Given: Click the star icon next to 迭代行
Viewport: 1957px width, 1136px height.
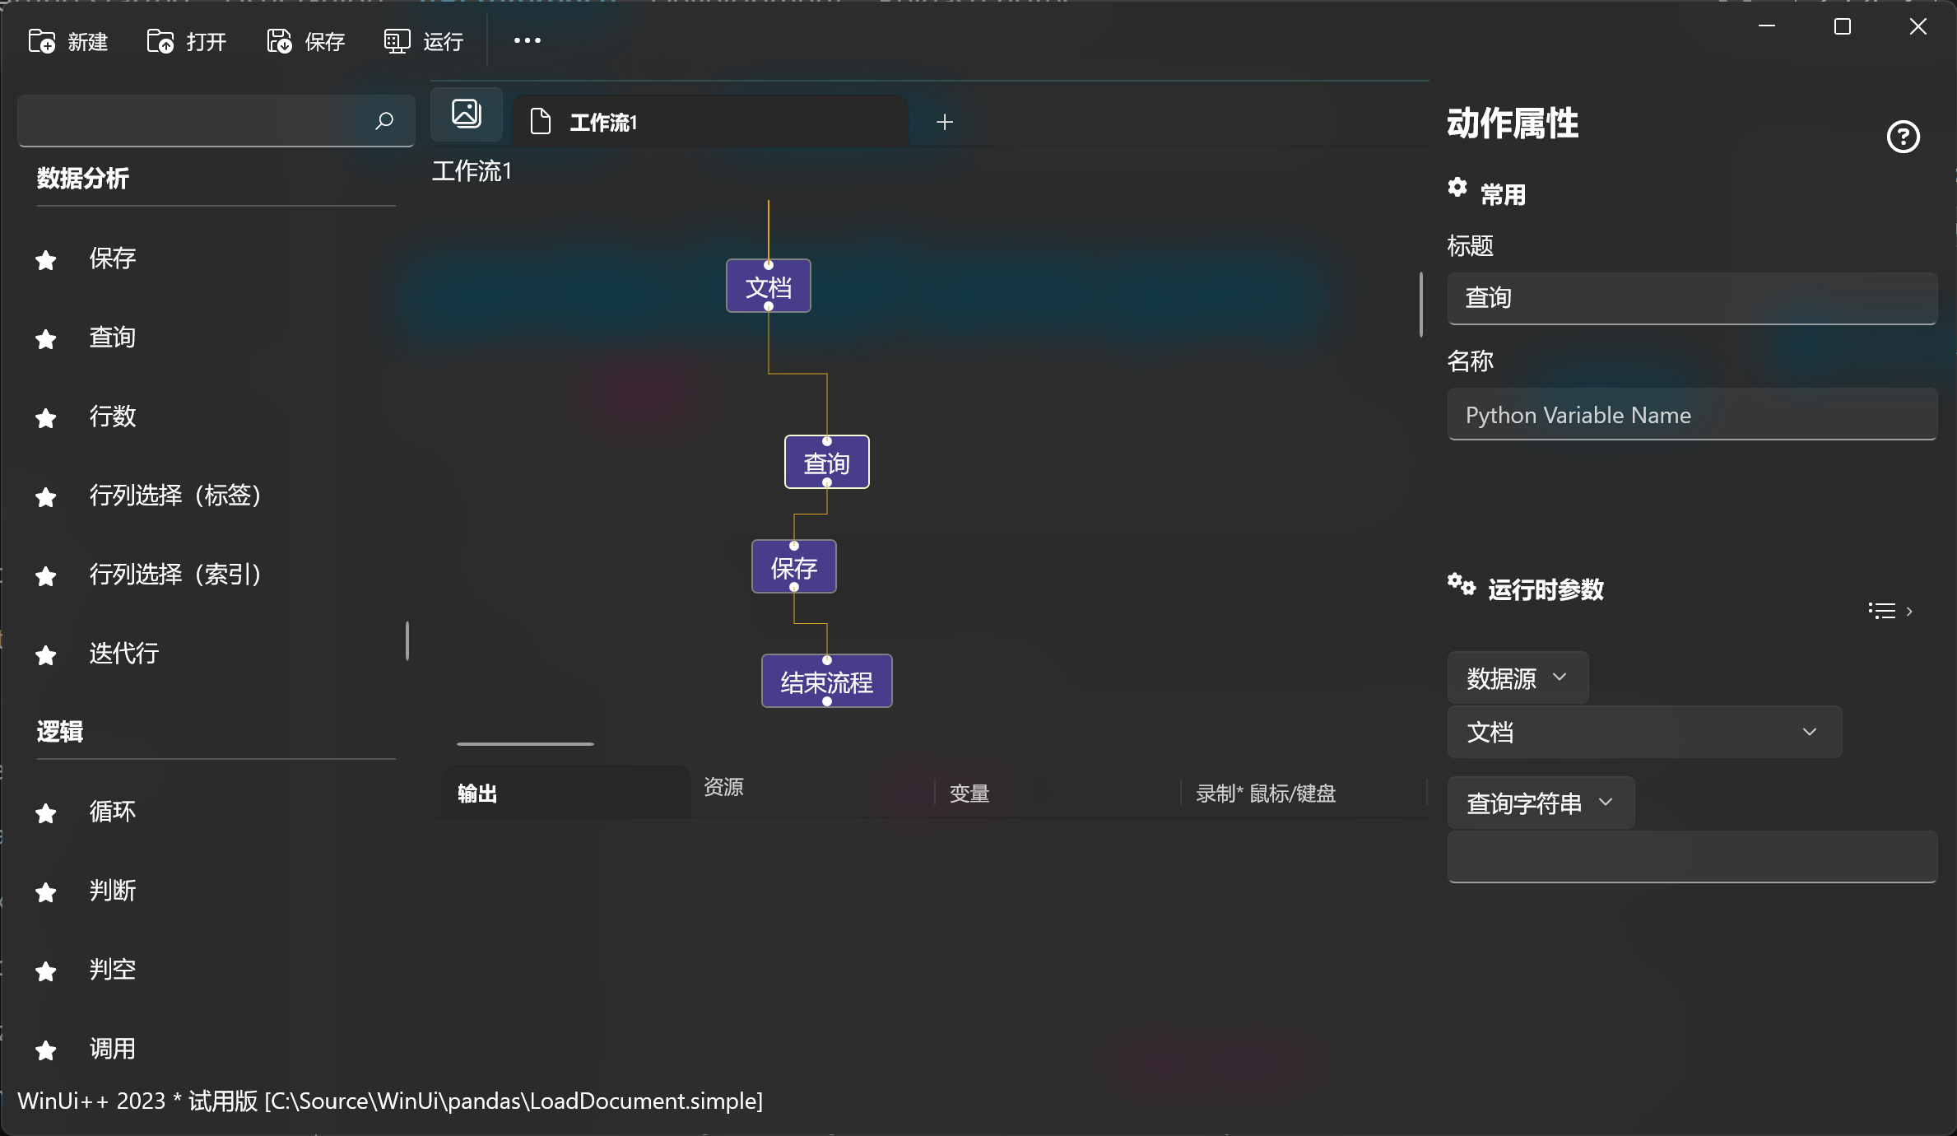Looking at the screenshot, I should [46, 655].
